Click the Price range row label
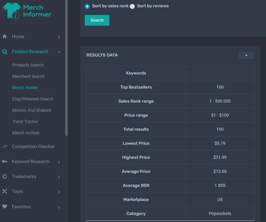The height and width of the screenshot is (222, 266). (136, 115)
